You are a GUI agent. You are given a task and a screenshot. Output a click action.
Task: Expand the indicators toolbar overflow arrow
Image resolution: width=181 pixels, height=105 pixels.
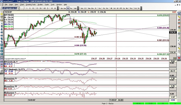[141, 8]
